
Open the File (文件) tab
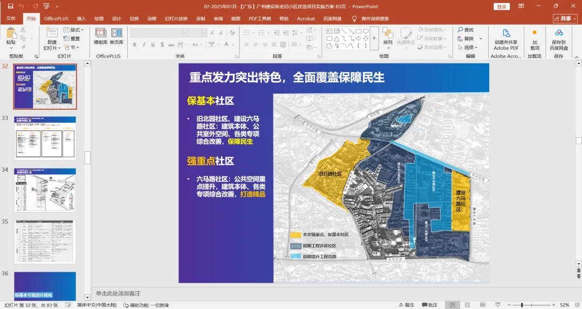(x=11, y=18)
